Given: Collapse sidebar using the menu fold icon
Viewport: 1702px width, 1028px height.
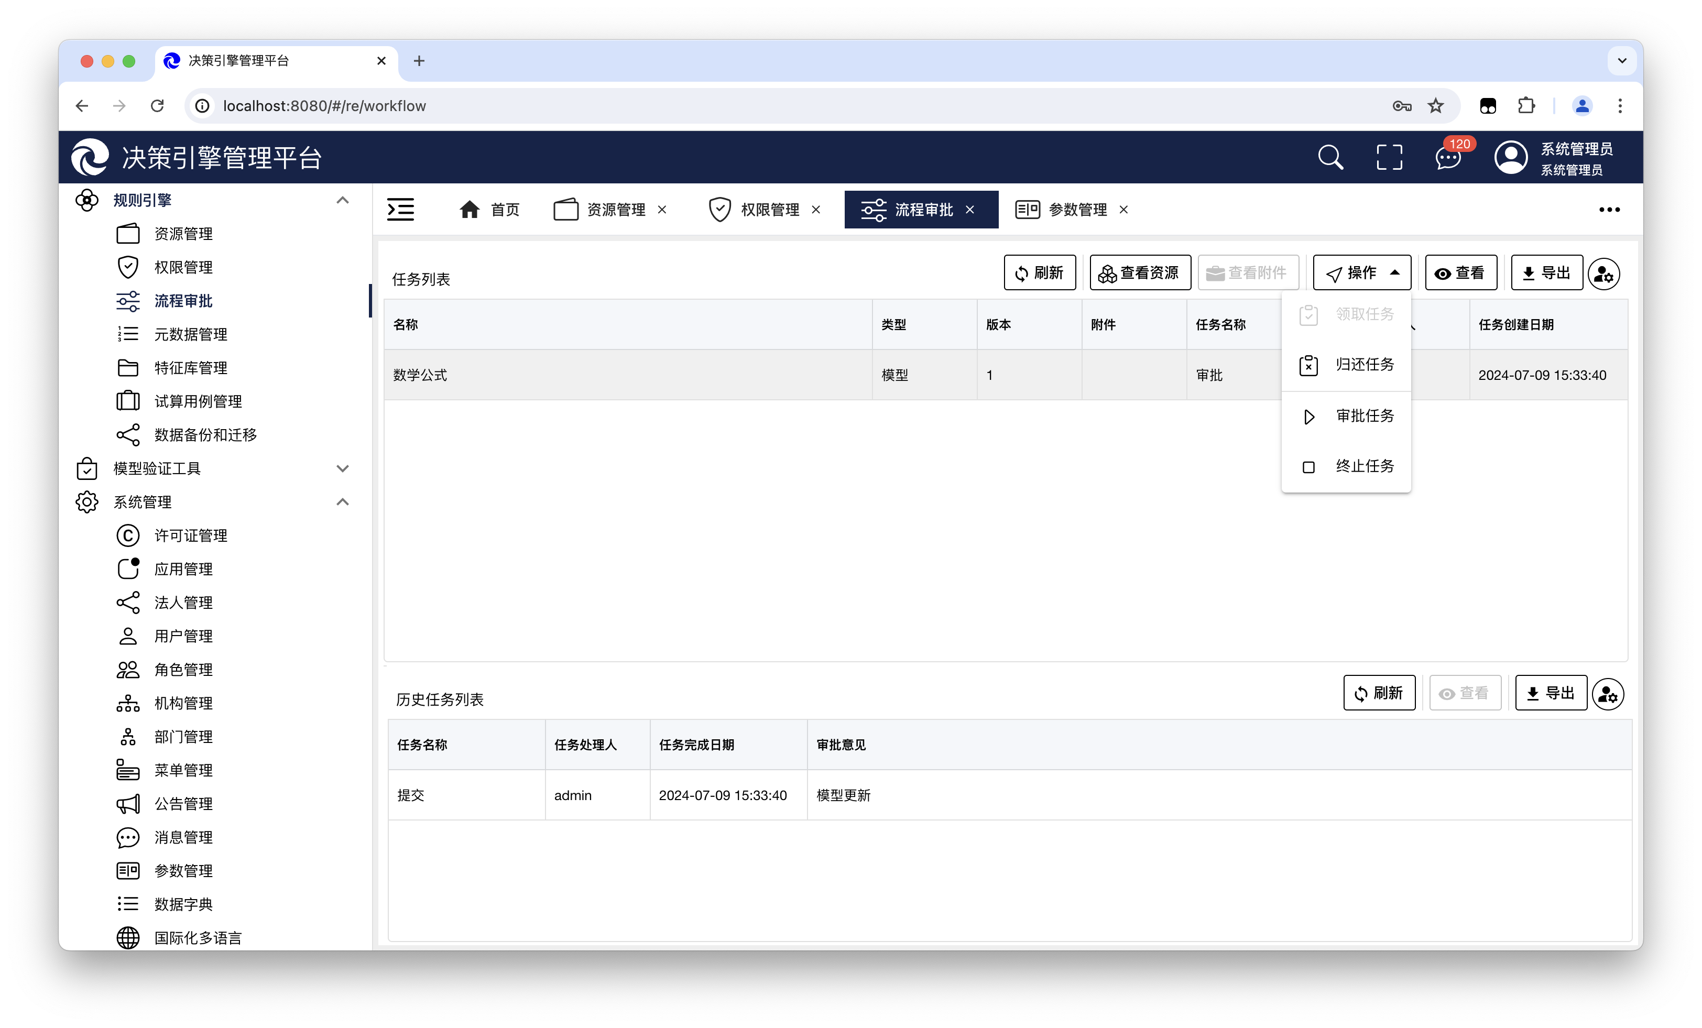Looking at the screenshot, I should (x=401, y=210).
